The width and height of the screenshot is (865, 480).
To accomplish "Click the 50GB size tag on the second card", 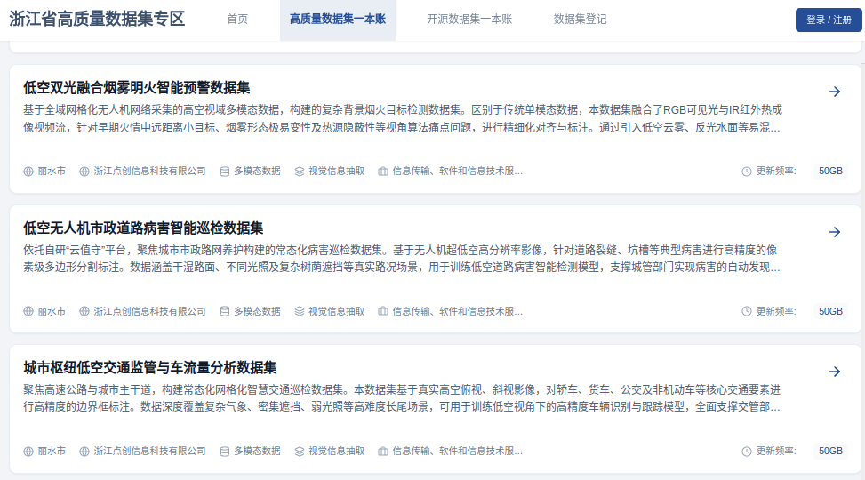I will (830, 312).
